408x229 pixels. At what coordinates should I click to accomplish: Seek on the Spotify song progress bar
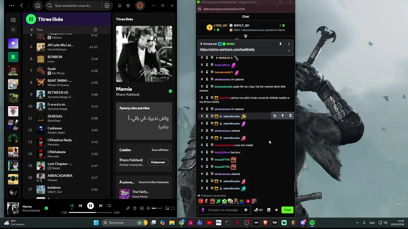(x=91, y=212)
